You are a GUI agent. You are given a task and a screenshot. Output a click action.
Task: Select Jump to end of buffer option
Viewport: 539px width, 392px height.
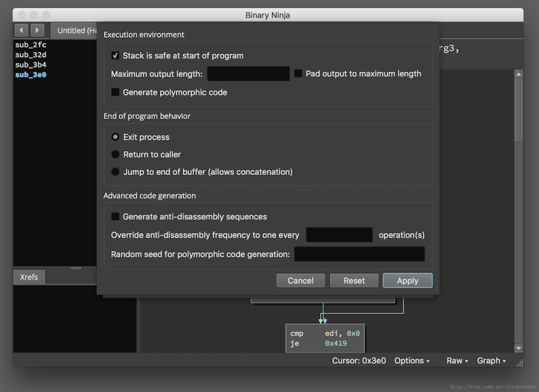pyautogui.click(x=115, y=172)
